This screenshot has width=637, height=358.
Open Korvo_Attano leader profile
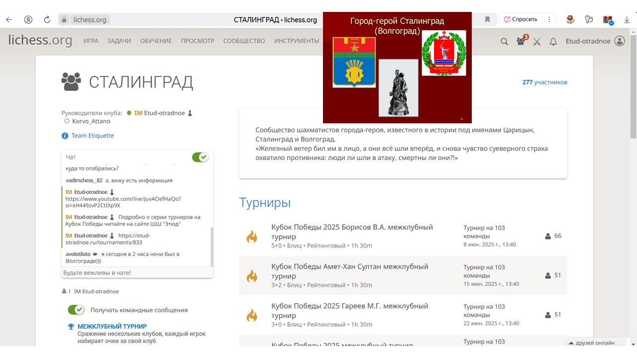(x=91, y=121)
